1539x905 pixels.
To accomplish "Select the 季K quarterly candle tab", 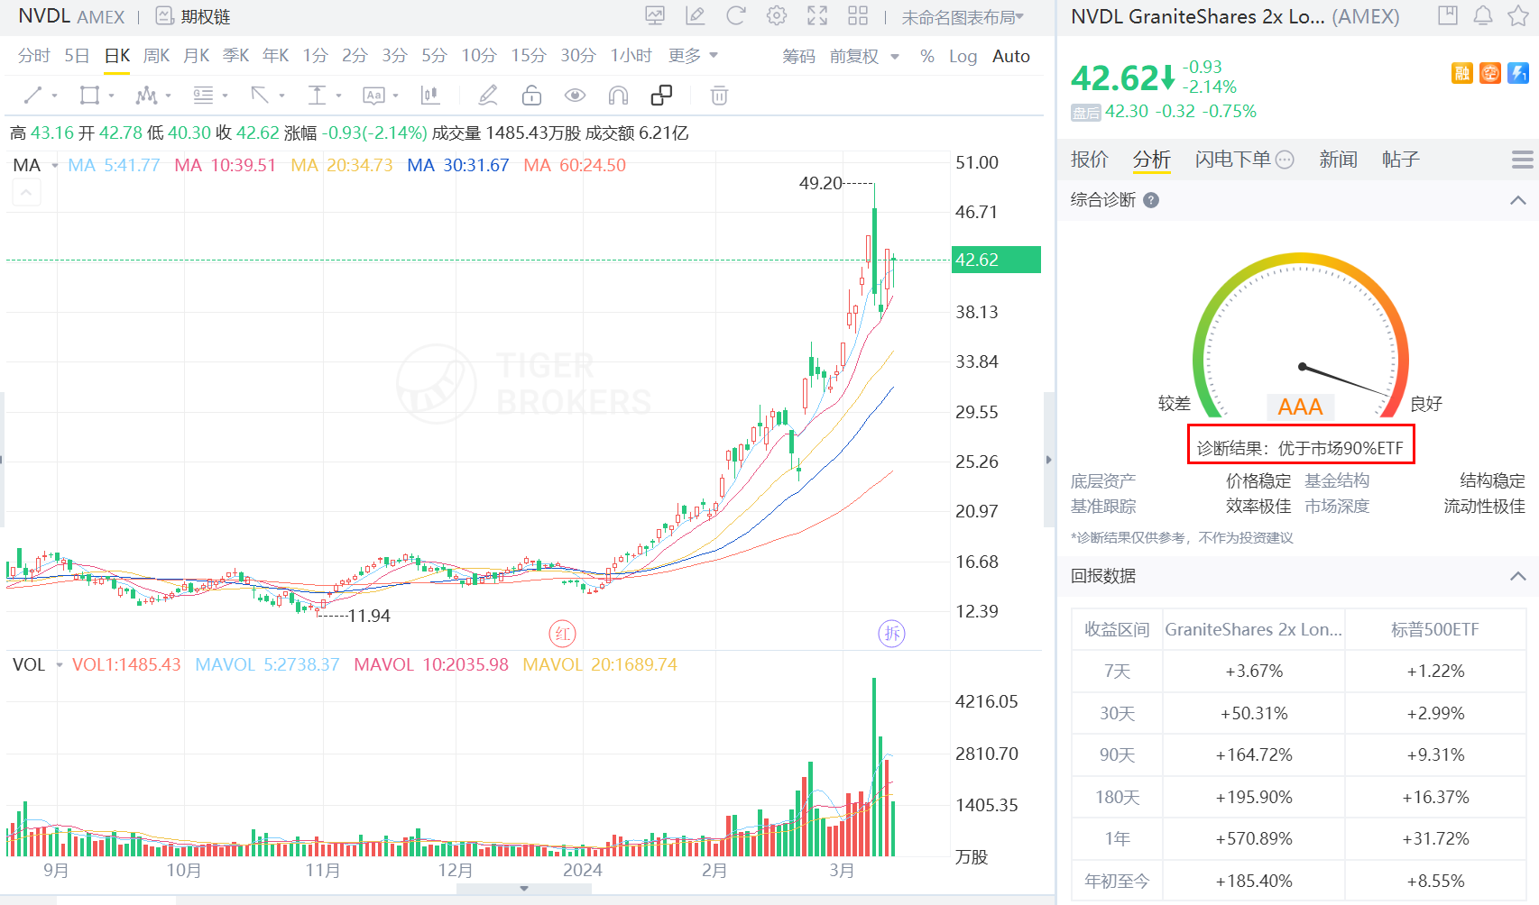I will pos(235,56).
